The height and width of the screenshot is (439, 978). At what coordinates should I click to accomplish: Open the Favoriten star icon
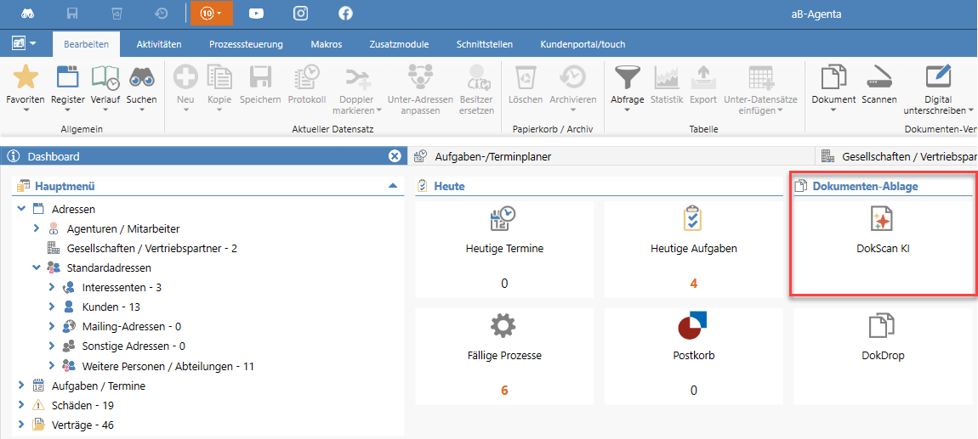[x=26, y=79]
